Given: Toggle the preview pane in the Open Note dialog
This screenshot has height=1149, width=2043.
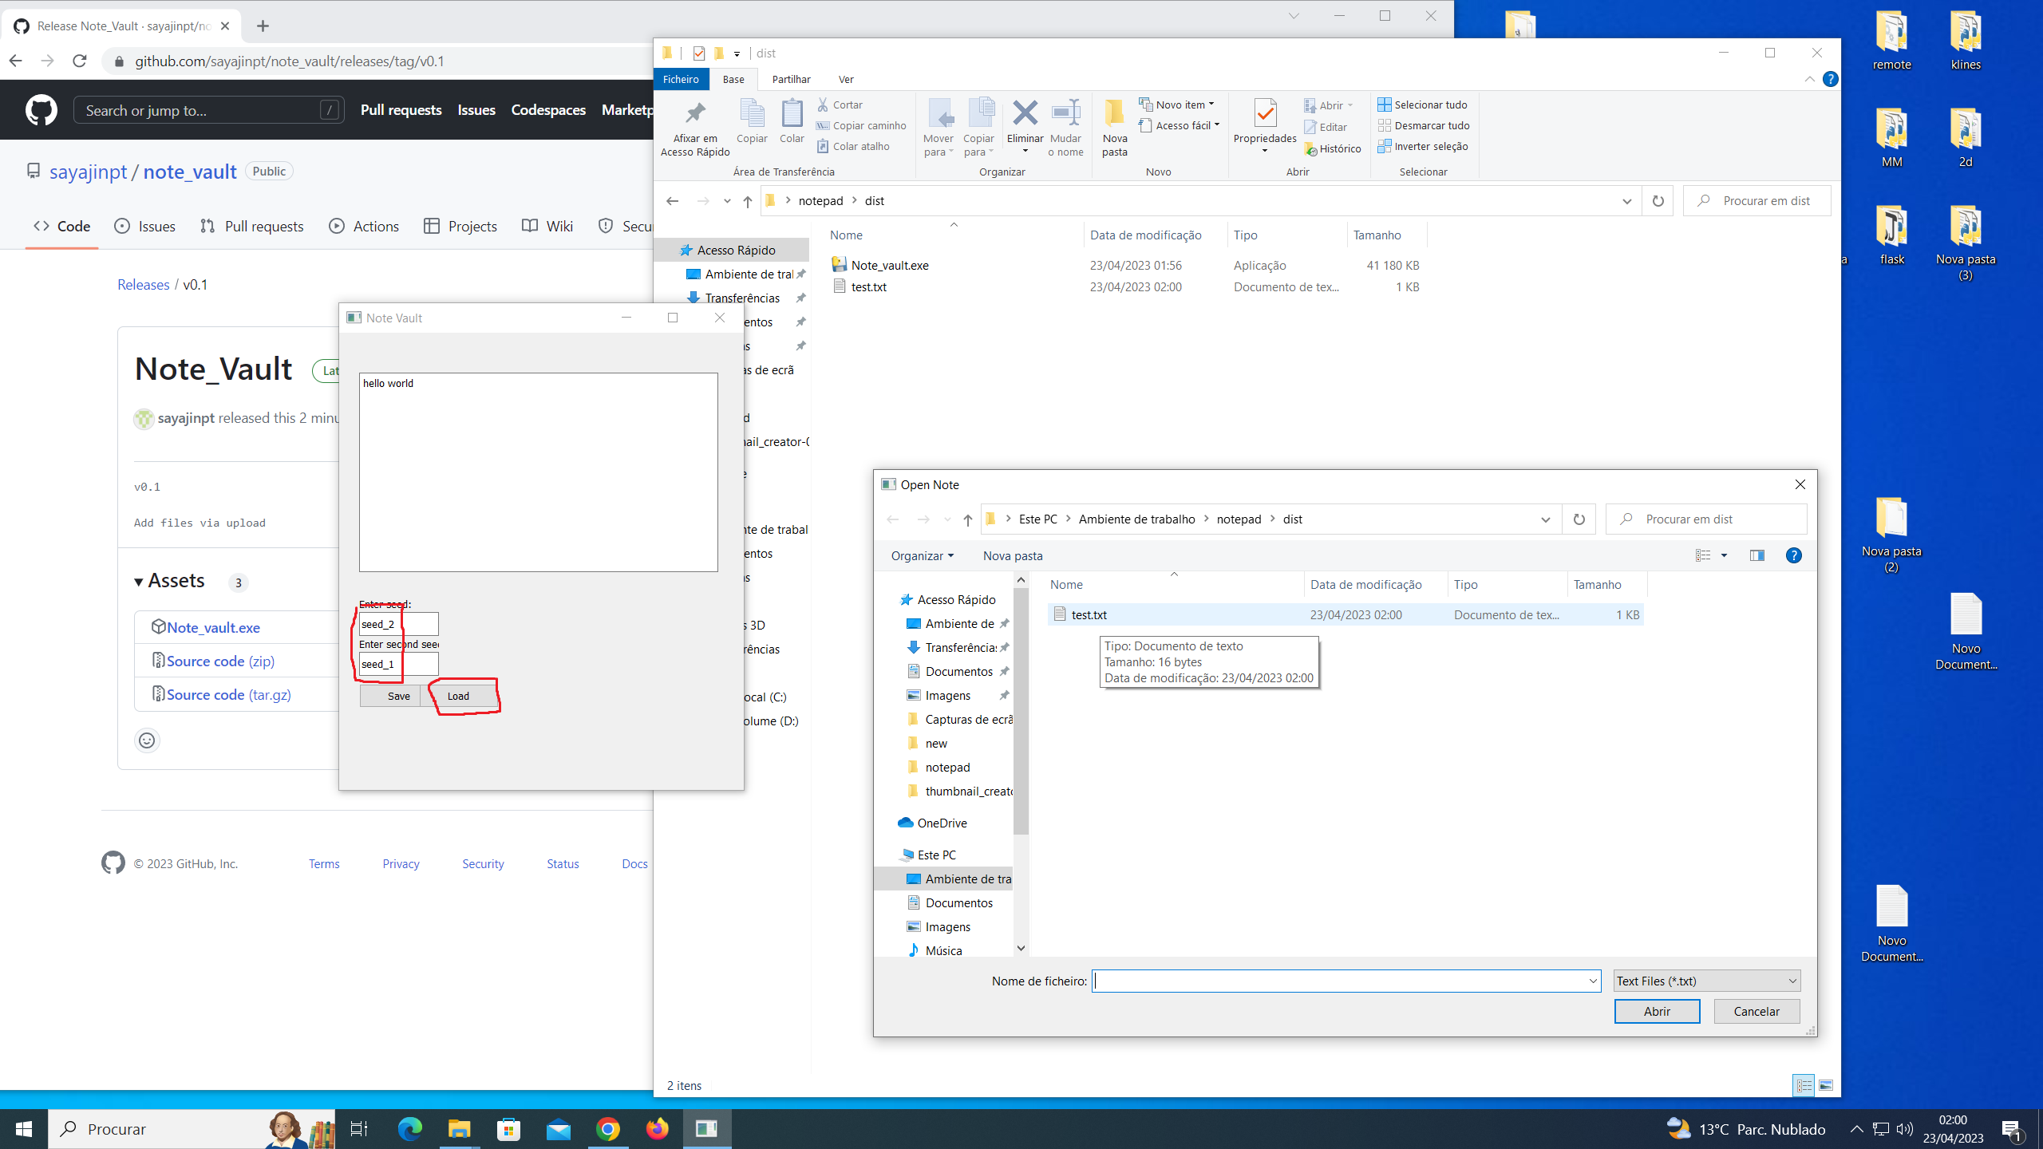Looking at the screenshot, I should click(x=1756, y=555).
